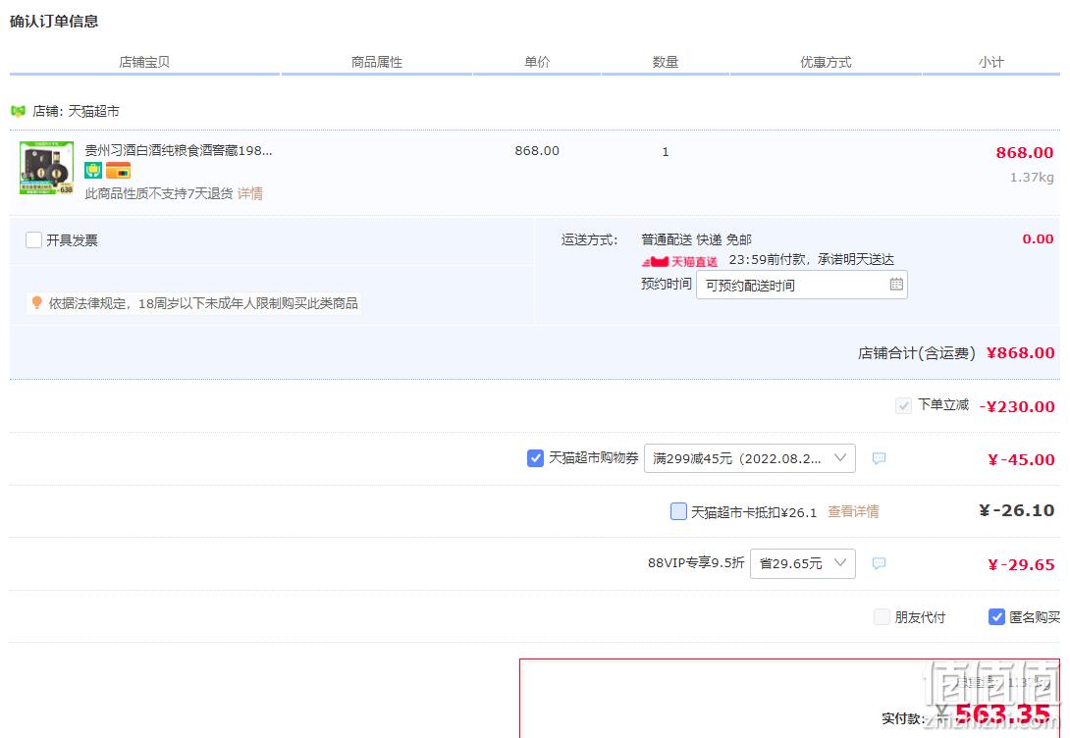Click the liquor product thumbnail image
The width and height of the screenshot is (1070, 738).
click(x=46, y=168)
